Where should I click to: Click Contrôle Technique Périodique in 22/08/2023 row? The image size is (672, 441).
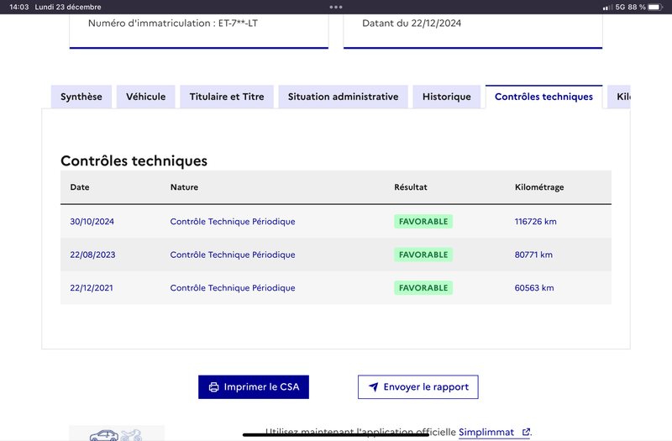click(x=233, y=255)
